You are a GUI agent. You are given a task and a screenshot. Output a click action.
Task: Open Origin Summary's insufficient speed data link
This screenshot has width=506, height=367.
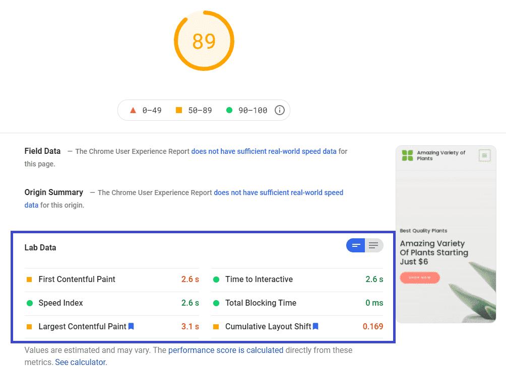tap(278, 193)
